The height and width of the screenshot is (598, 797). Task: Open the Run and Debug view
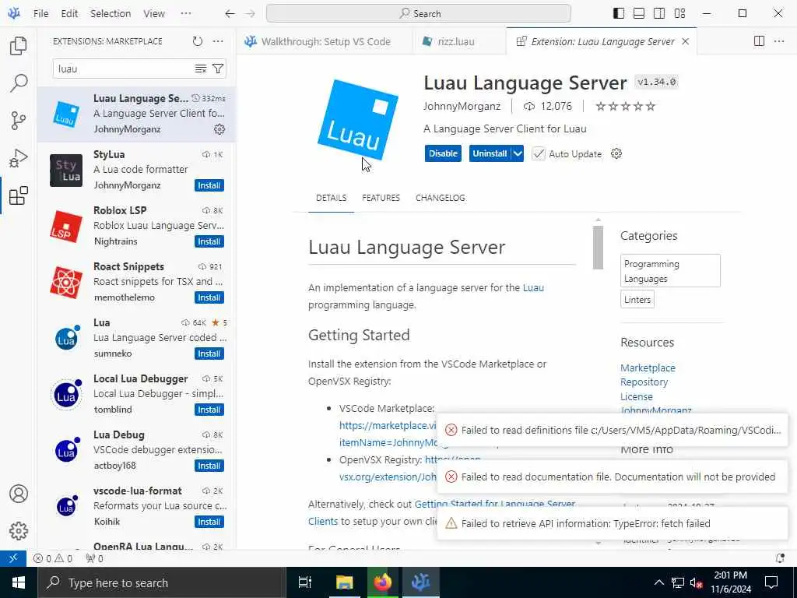(x=19, y=158)
